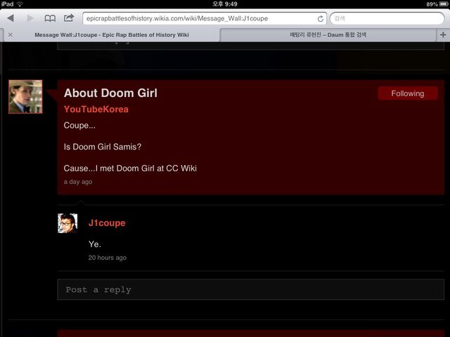Tap the browser forward arrow
The height and width of the screenshot is (337, 450).
[x=30, y=18]
